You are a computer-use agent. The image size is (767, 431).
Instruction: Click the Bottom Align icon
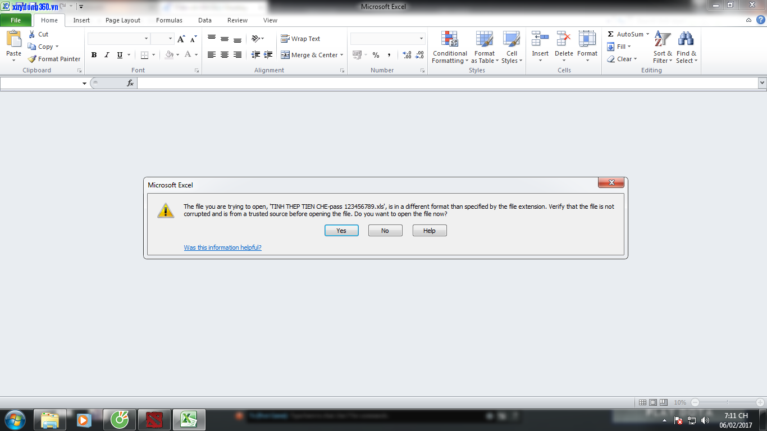coord(238,39)
